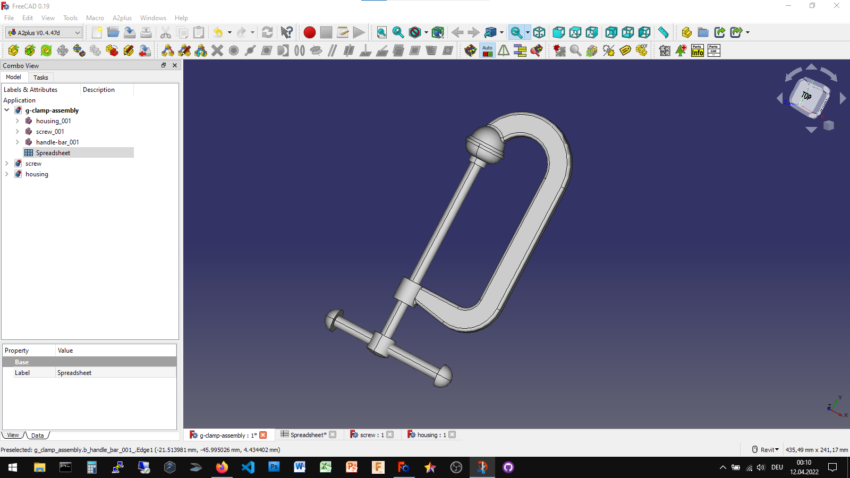
Task: Change navigation style via Revit dropdown
Action: click(x=767, y=449)
